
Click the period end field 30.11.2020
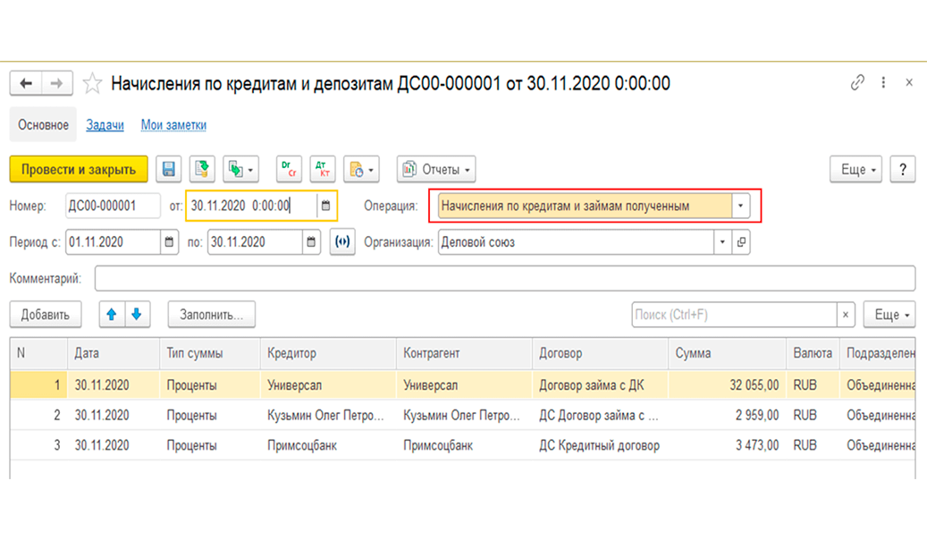255,242
